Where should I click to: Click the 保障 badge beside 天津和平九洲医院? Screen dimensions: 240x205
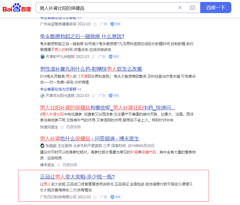114,57
